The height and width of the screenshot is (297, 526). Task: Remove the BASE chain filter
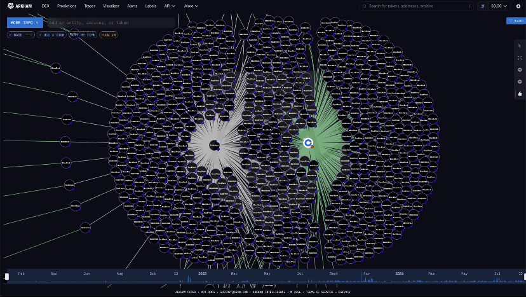pyautogui.click(x=10, y=35)
